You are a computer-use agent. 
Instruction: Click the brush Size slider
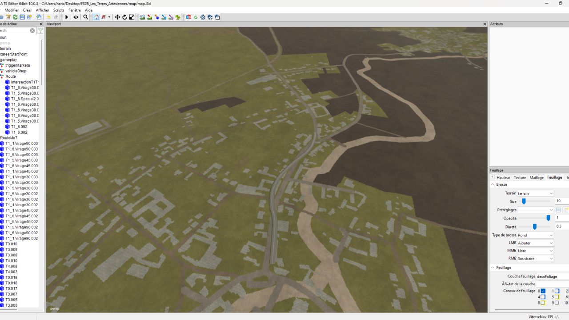(x=535, y=201)
